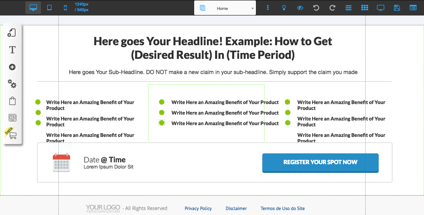
Task: Switch to mobile phone preview mode
Action: [65, 8]
